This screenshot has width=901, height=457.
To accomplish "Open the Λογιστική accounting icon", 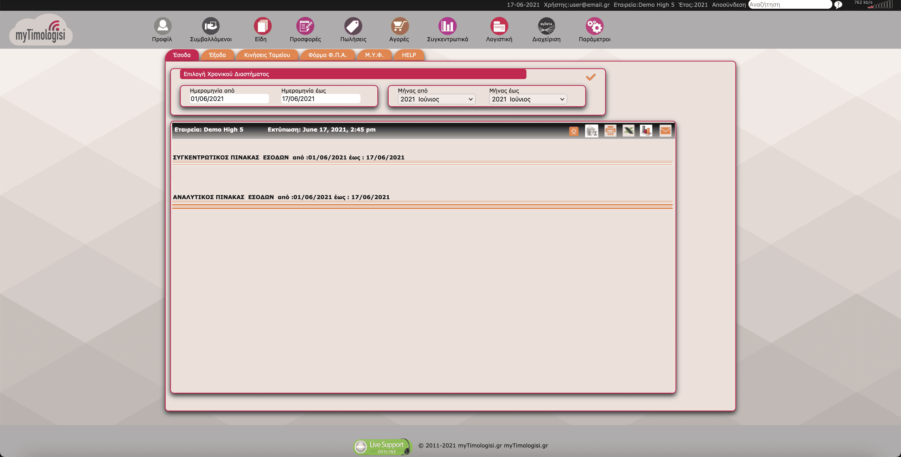I will pyautogui.click(x=499, y=26).
